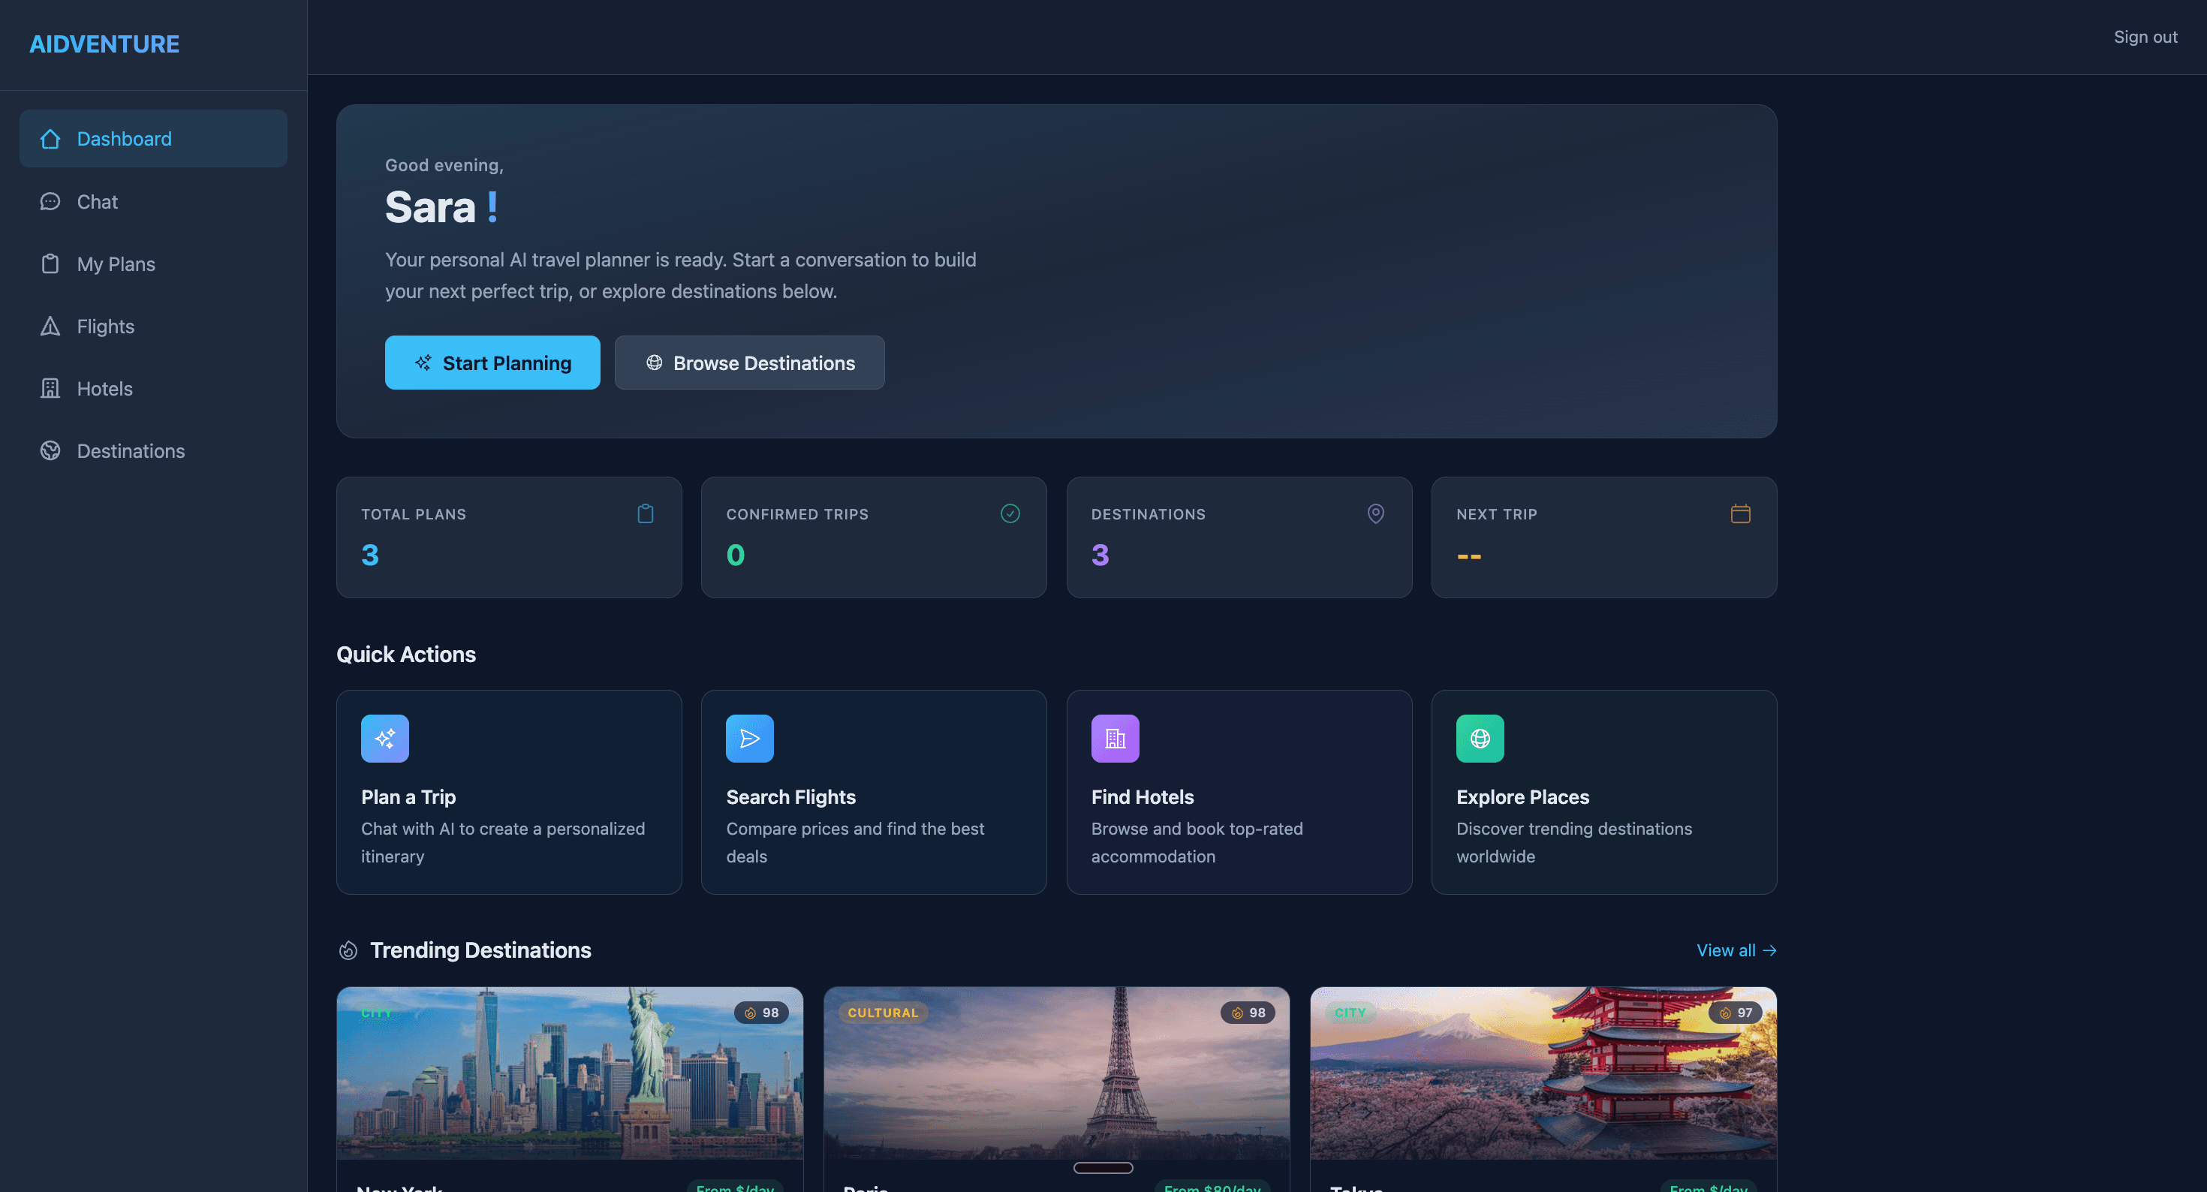Screen dimensions: 2207x1192
Task: Click the CULTURAL tag on Paris card
Action: click(883, 1013)
